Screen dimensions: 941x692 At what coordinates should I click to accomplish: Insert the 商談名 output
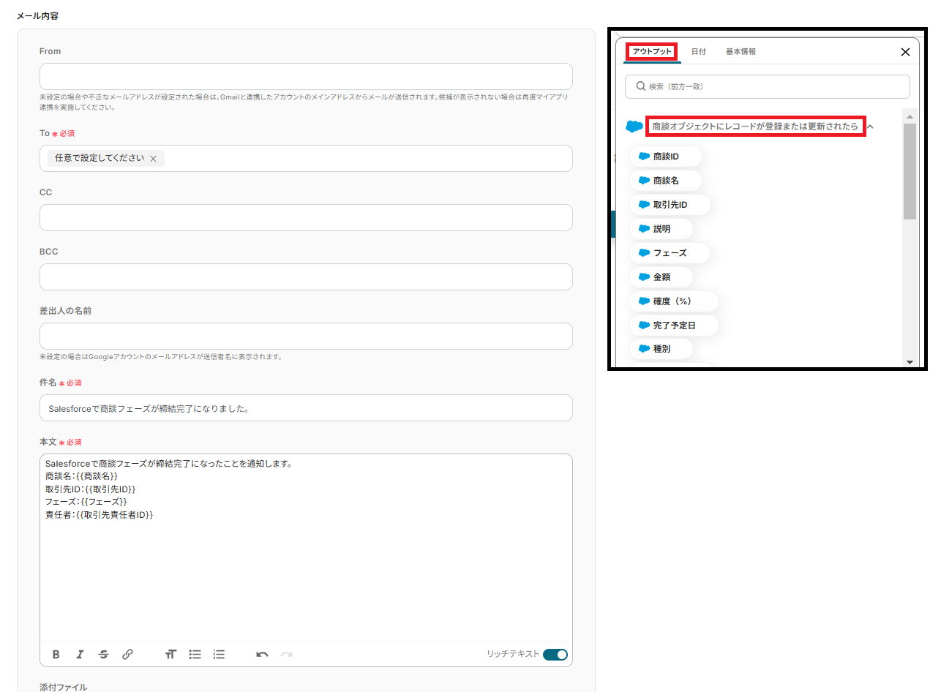click(x=665, y=181)
